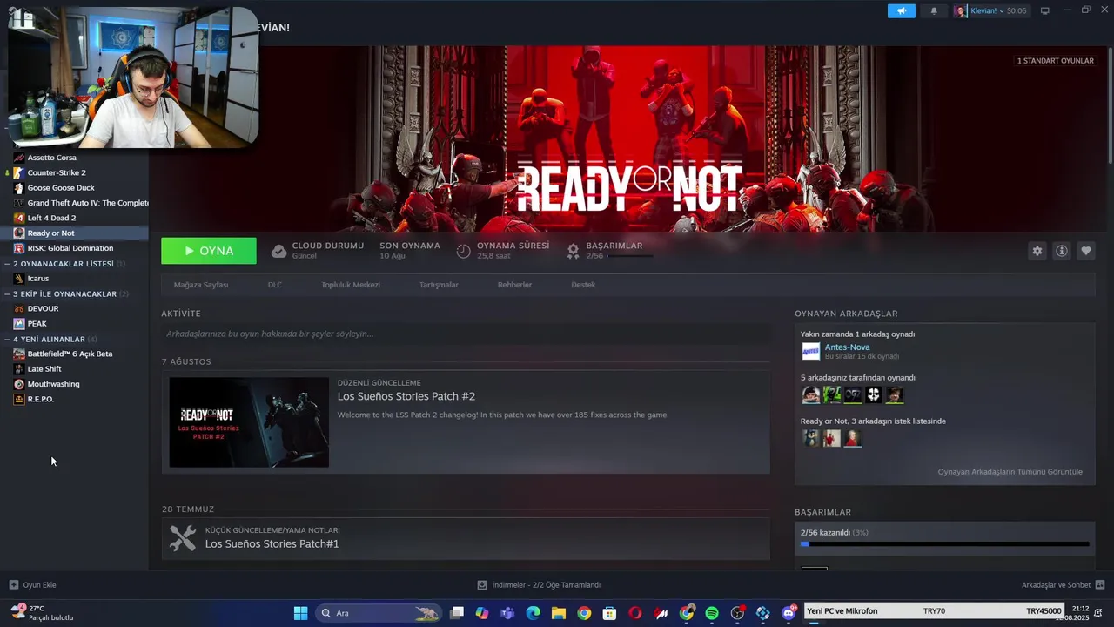The height and width of the screenshot is (627, 1114).
Task: Open the DLC tab
Action: point(274,285)
